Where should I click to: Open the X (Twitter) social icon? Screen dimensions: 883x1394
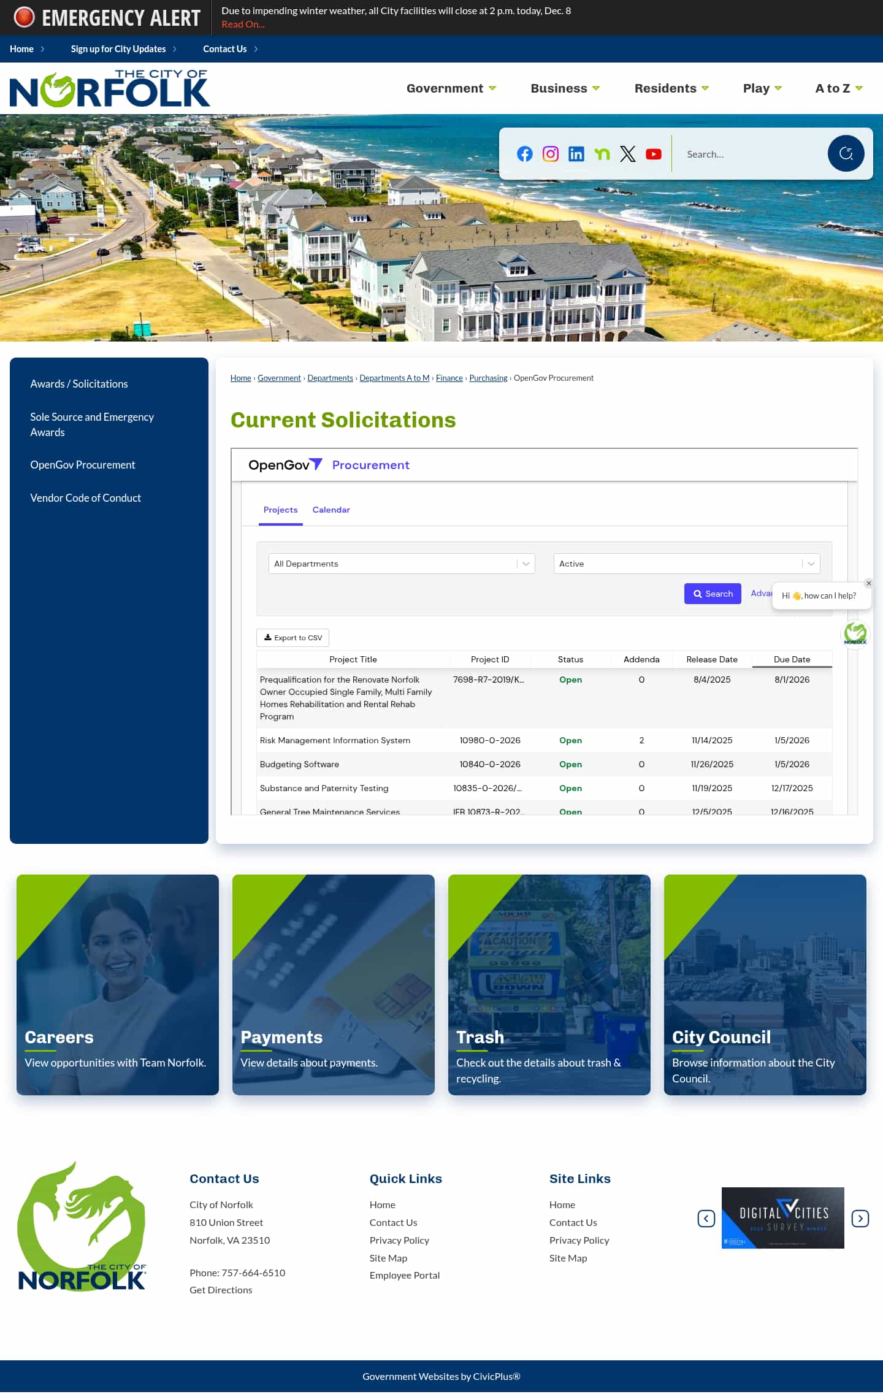click(628, 154)
